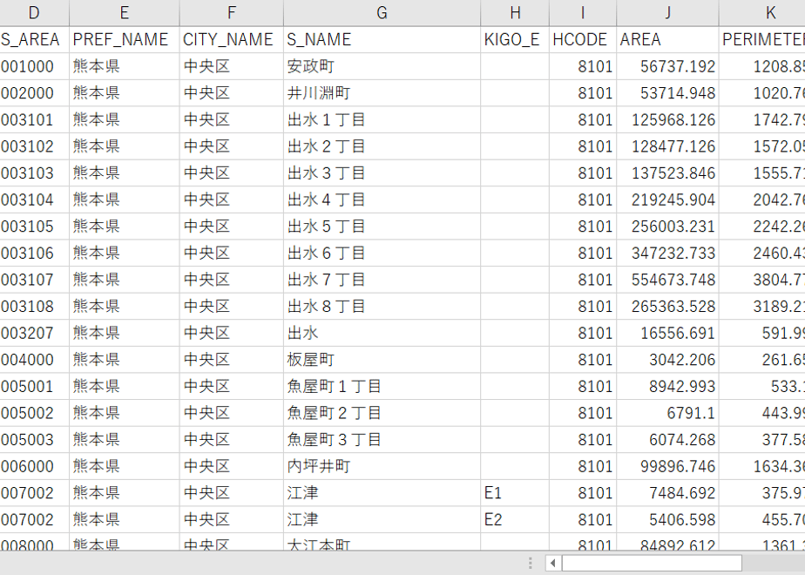Click the KIGO_E cell E2
The width and height of the screenshot is (805, 575).
click(515, 520)
